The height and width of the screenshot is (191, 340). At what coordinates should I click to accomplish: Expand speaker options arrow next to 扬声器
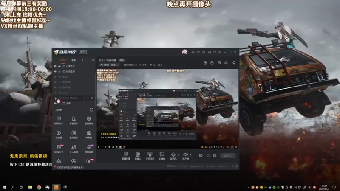[190, 155]
